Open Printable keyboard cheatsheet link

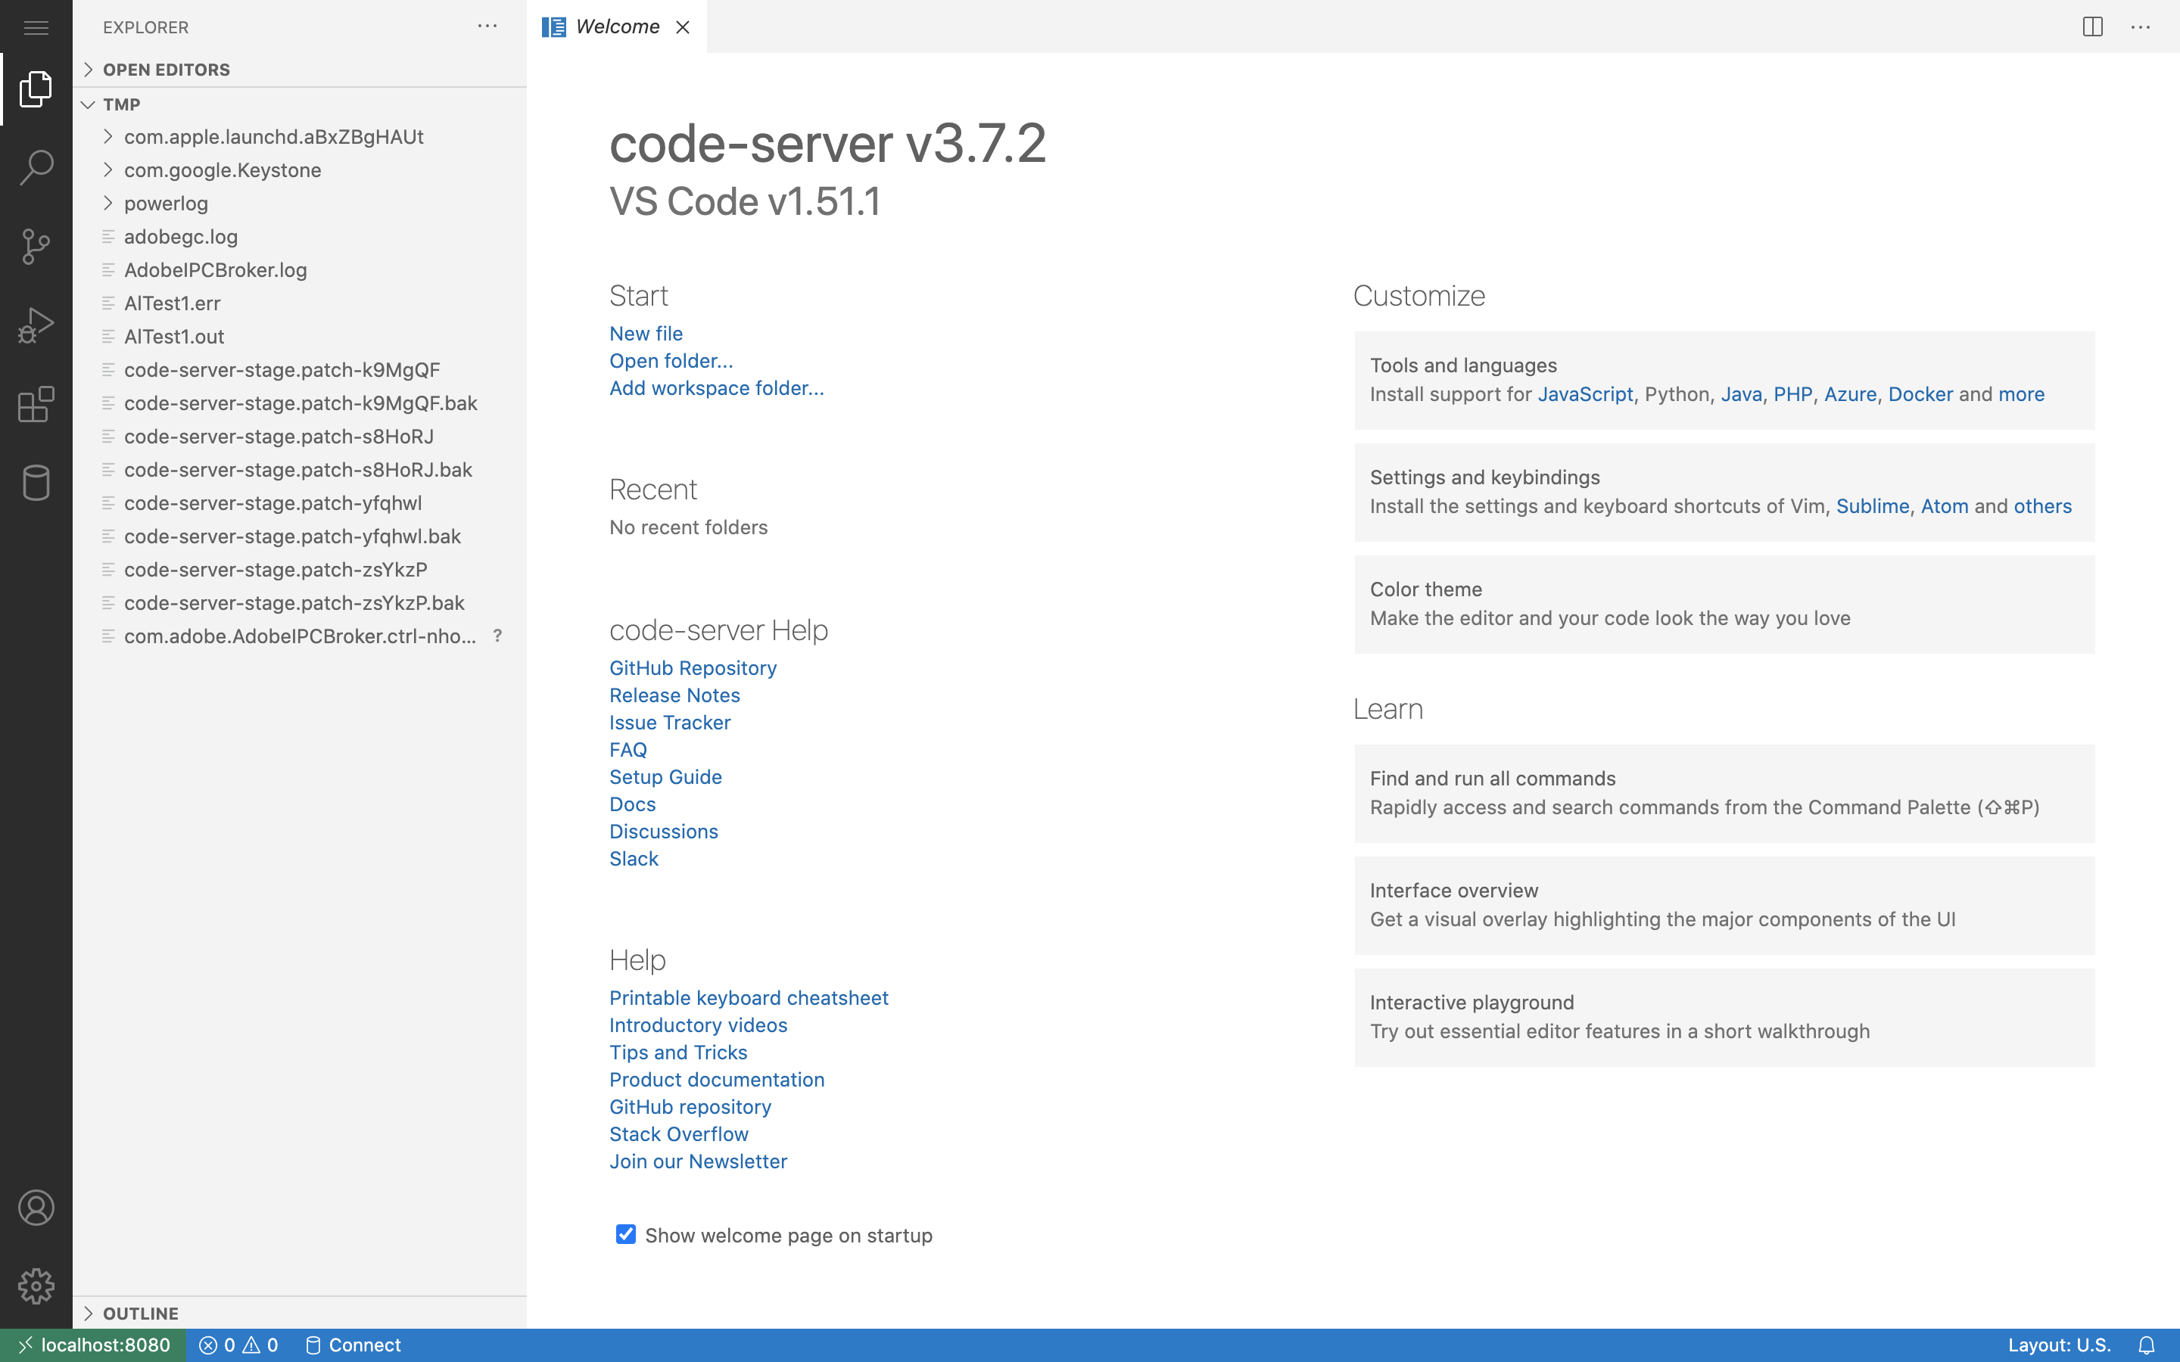click(x=749, y=998)
